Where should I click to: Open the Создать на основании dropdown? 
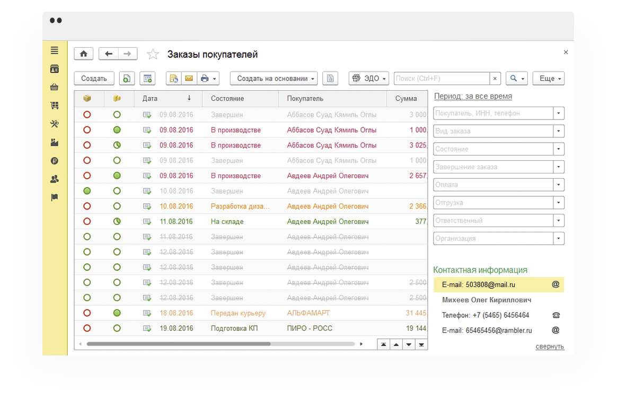click(x=274, y=79)
